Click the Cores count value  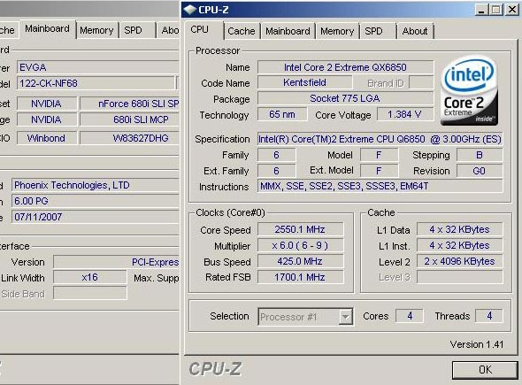(x=410, y=316)
